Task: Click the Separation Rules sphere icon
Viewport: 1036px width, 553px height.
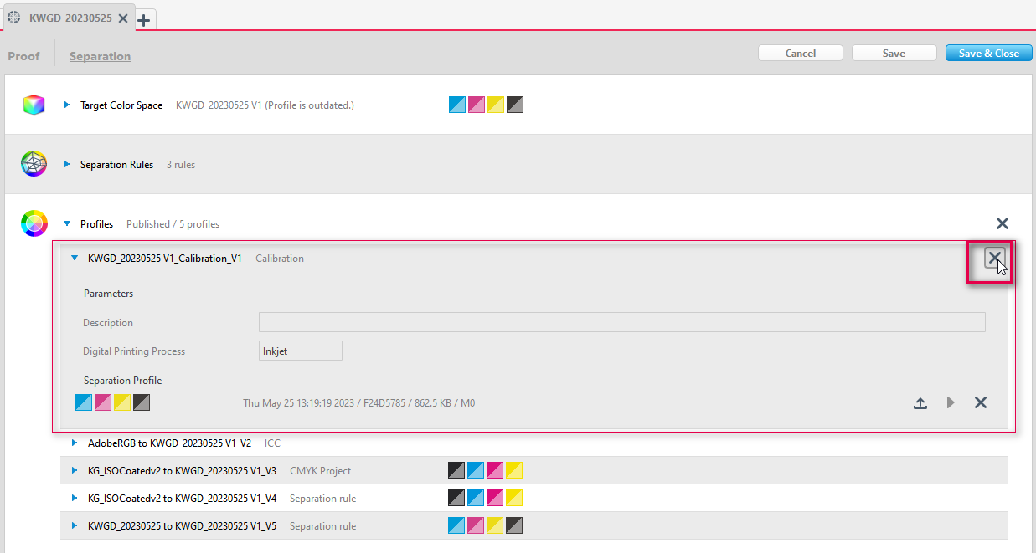Action: 34,164
